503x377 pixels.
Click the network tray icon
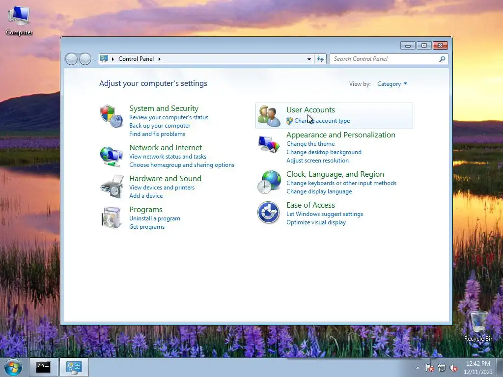coord(442,368)
